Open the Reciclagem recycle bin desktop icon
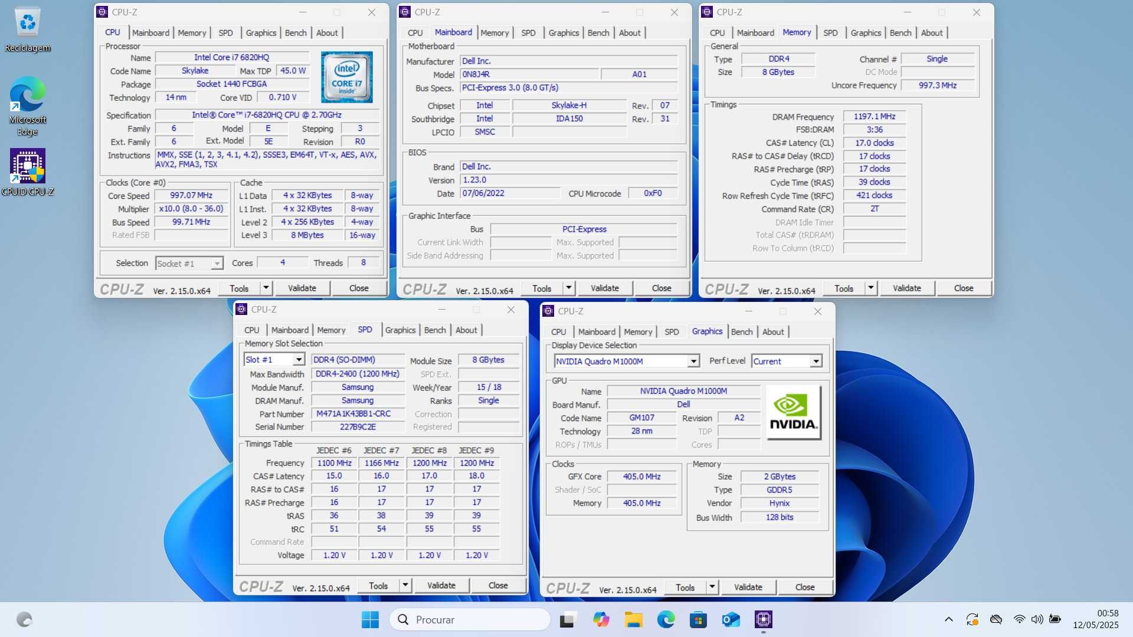The height and width of the screenshot is (637, 1133). tap(27, 29)
